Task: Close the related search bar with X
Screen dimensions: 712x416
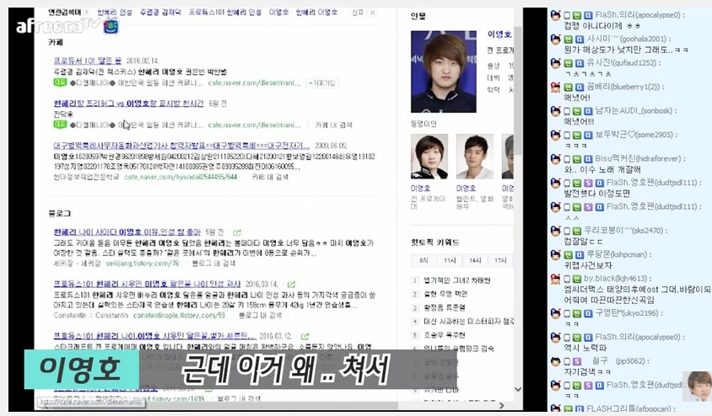Action: 372,13
